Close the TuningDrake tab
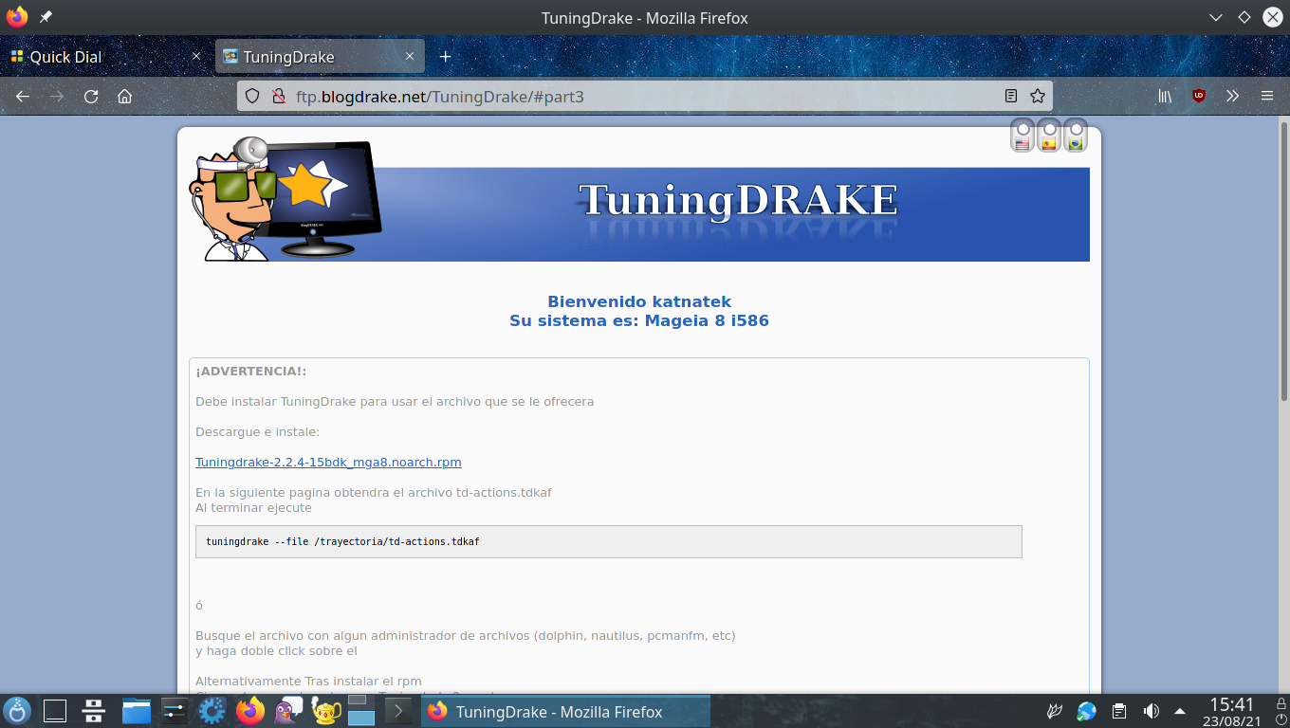The image size is (1290, 728). click(x=410, y=57)
